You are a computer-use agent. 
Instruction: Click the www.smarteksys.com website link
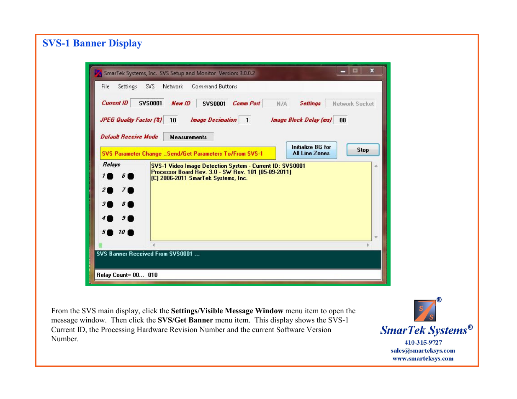(423, 358)
